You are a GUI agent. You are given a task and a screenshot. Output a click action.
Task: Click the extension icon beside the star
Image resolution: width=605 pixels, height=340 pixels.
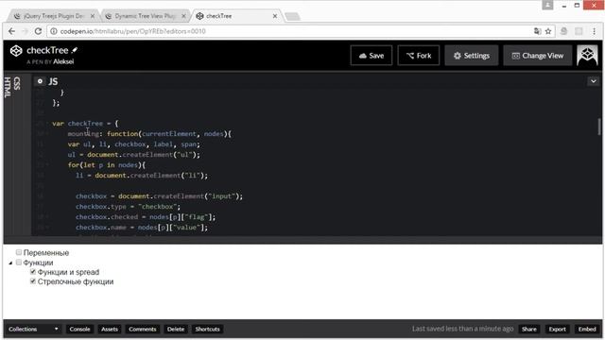click(x=563, y=31)
